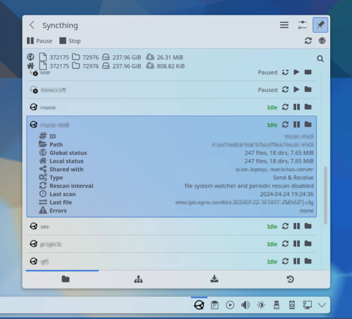352x319 pixels.
Task: Click the Errors value none
Action: click(307, 211)
